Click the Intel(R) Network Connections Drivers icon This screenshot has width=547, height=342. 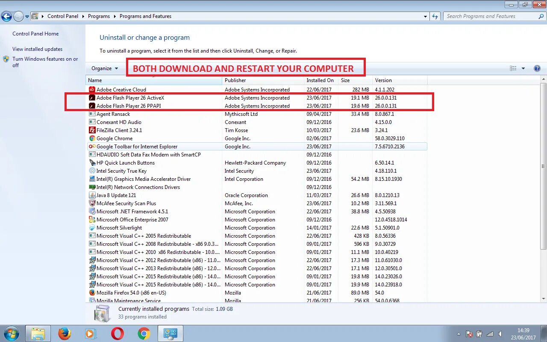[92, 187]
